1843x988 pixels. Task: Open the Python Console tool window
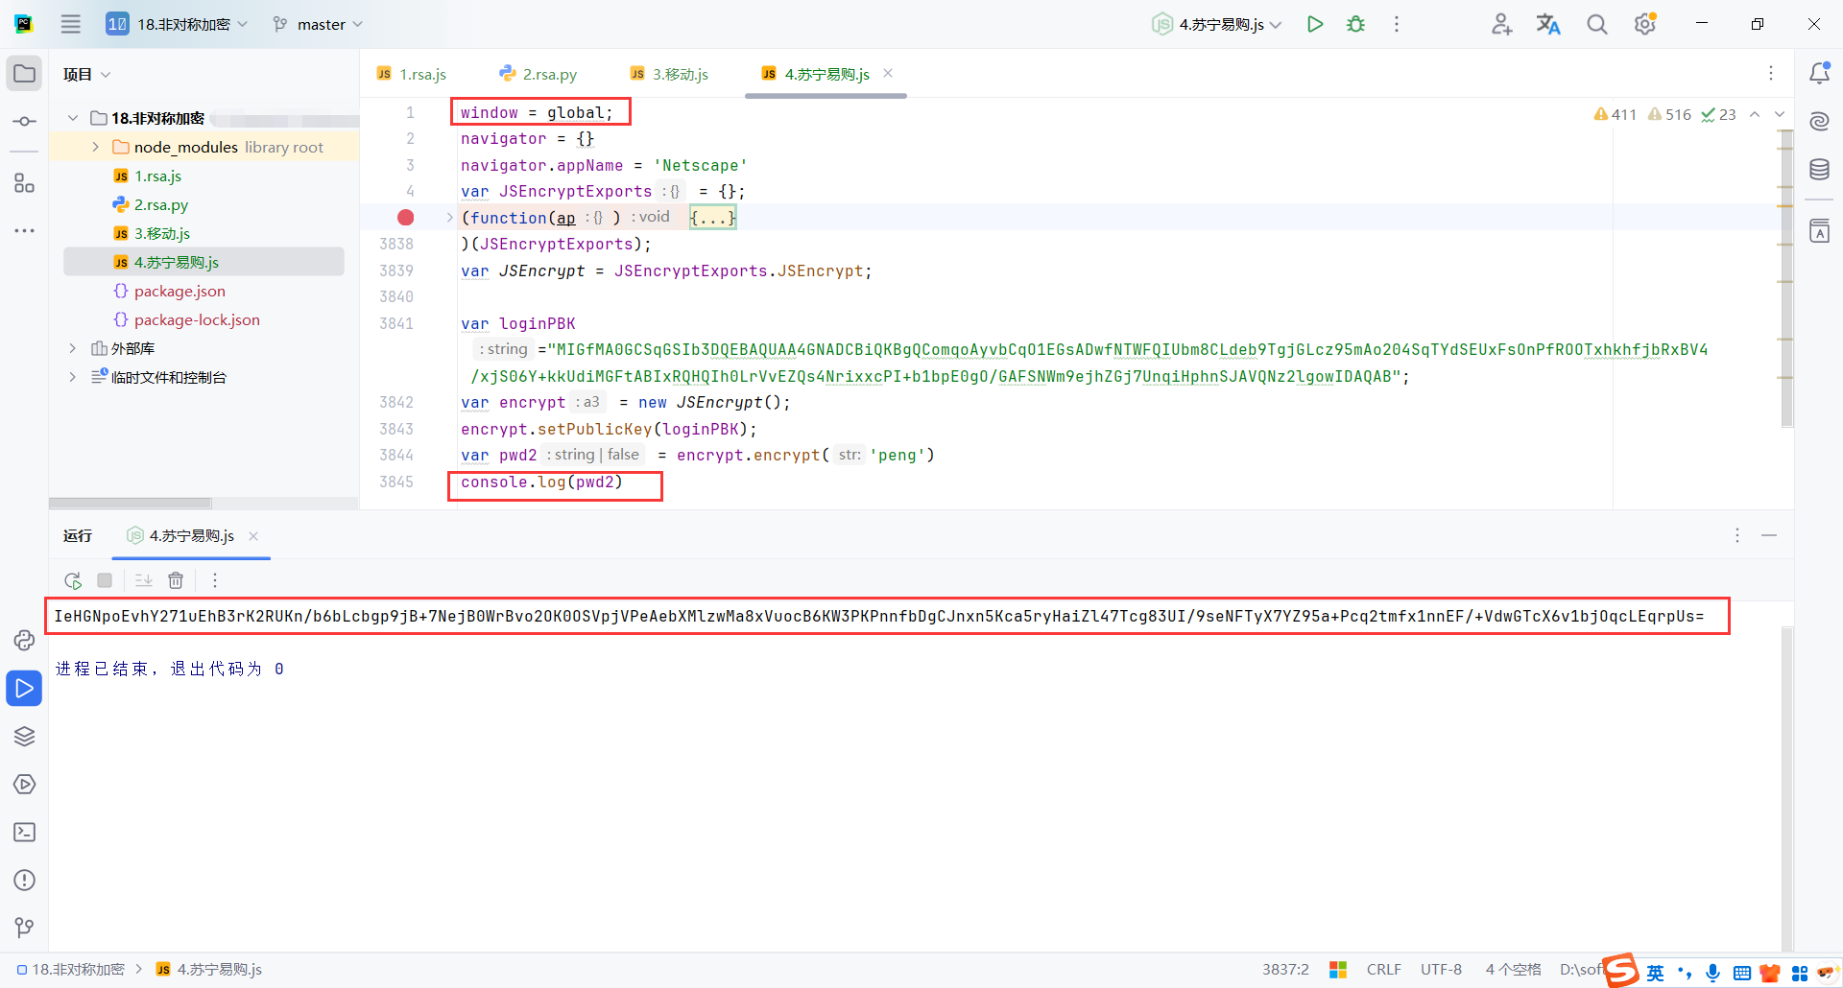[x=24, y=640]
